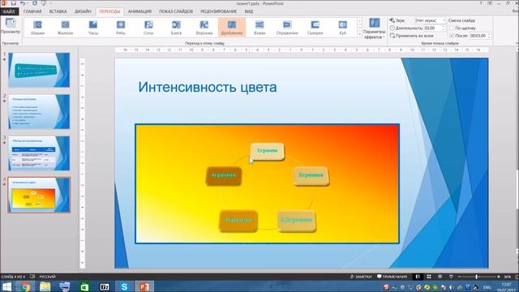Screen dimensions: 519x292
Task: Enable the По щелчку checkbox
Action: (452, 28)
